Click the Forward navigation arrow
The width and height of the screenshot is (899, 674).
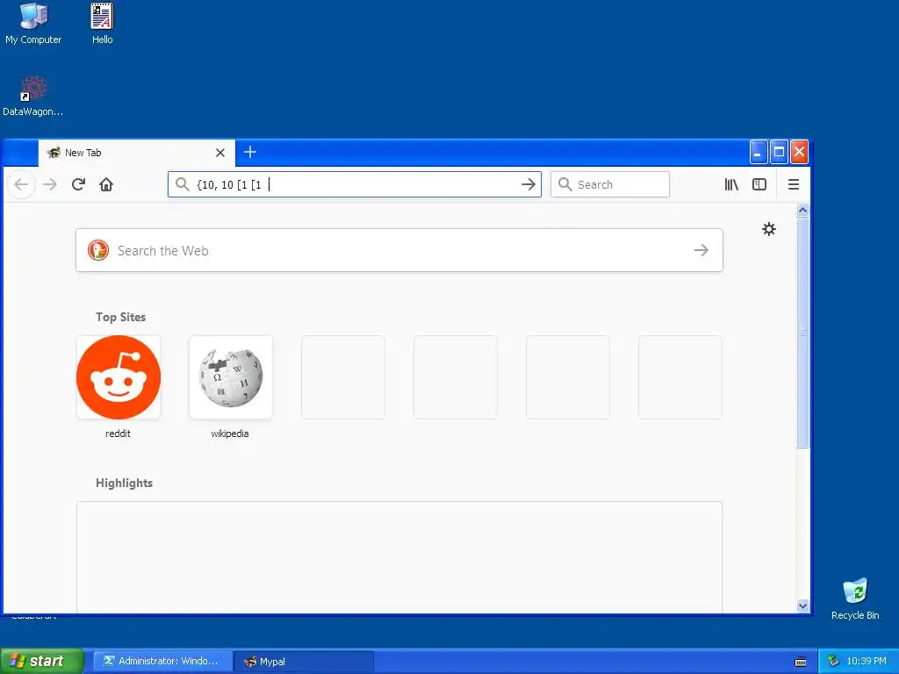50,184
